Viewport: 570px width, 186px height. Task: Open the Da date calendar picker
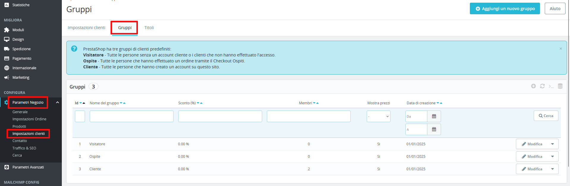point(434,116)
